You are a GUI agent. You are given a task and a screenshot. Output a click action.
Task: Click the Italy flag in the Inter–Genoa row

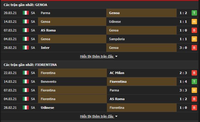click(26, 48)
